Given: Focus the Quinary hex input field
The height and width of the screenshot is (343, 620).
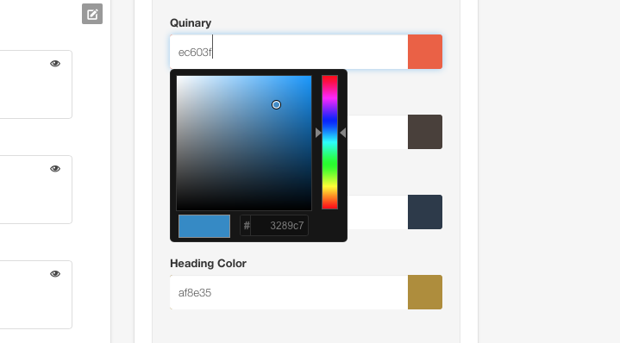Looking at the screenshot, I should click(289, 52).
